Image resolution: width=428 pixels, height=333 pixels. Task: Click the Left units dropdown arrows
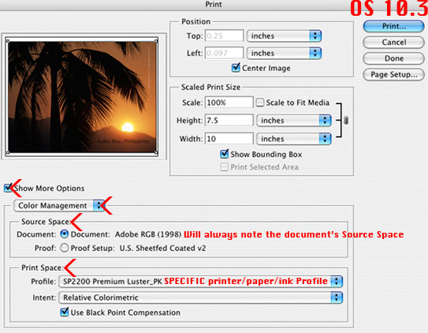pyautogui.click(x=315, y=53)
